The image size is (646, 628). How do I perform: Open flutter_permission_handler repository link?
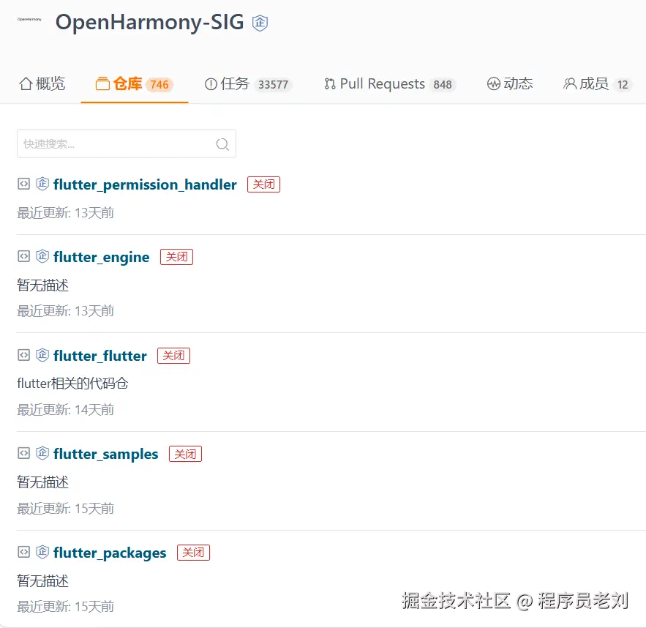pyautogui.click(x=145, y=184)
